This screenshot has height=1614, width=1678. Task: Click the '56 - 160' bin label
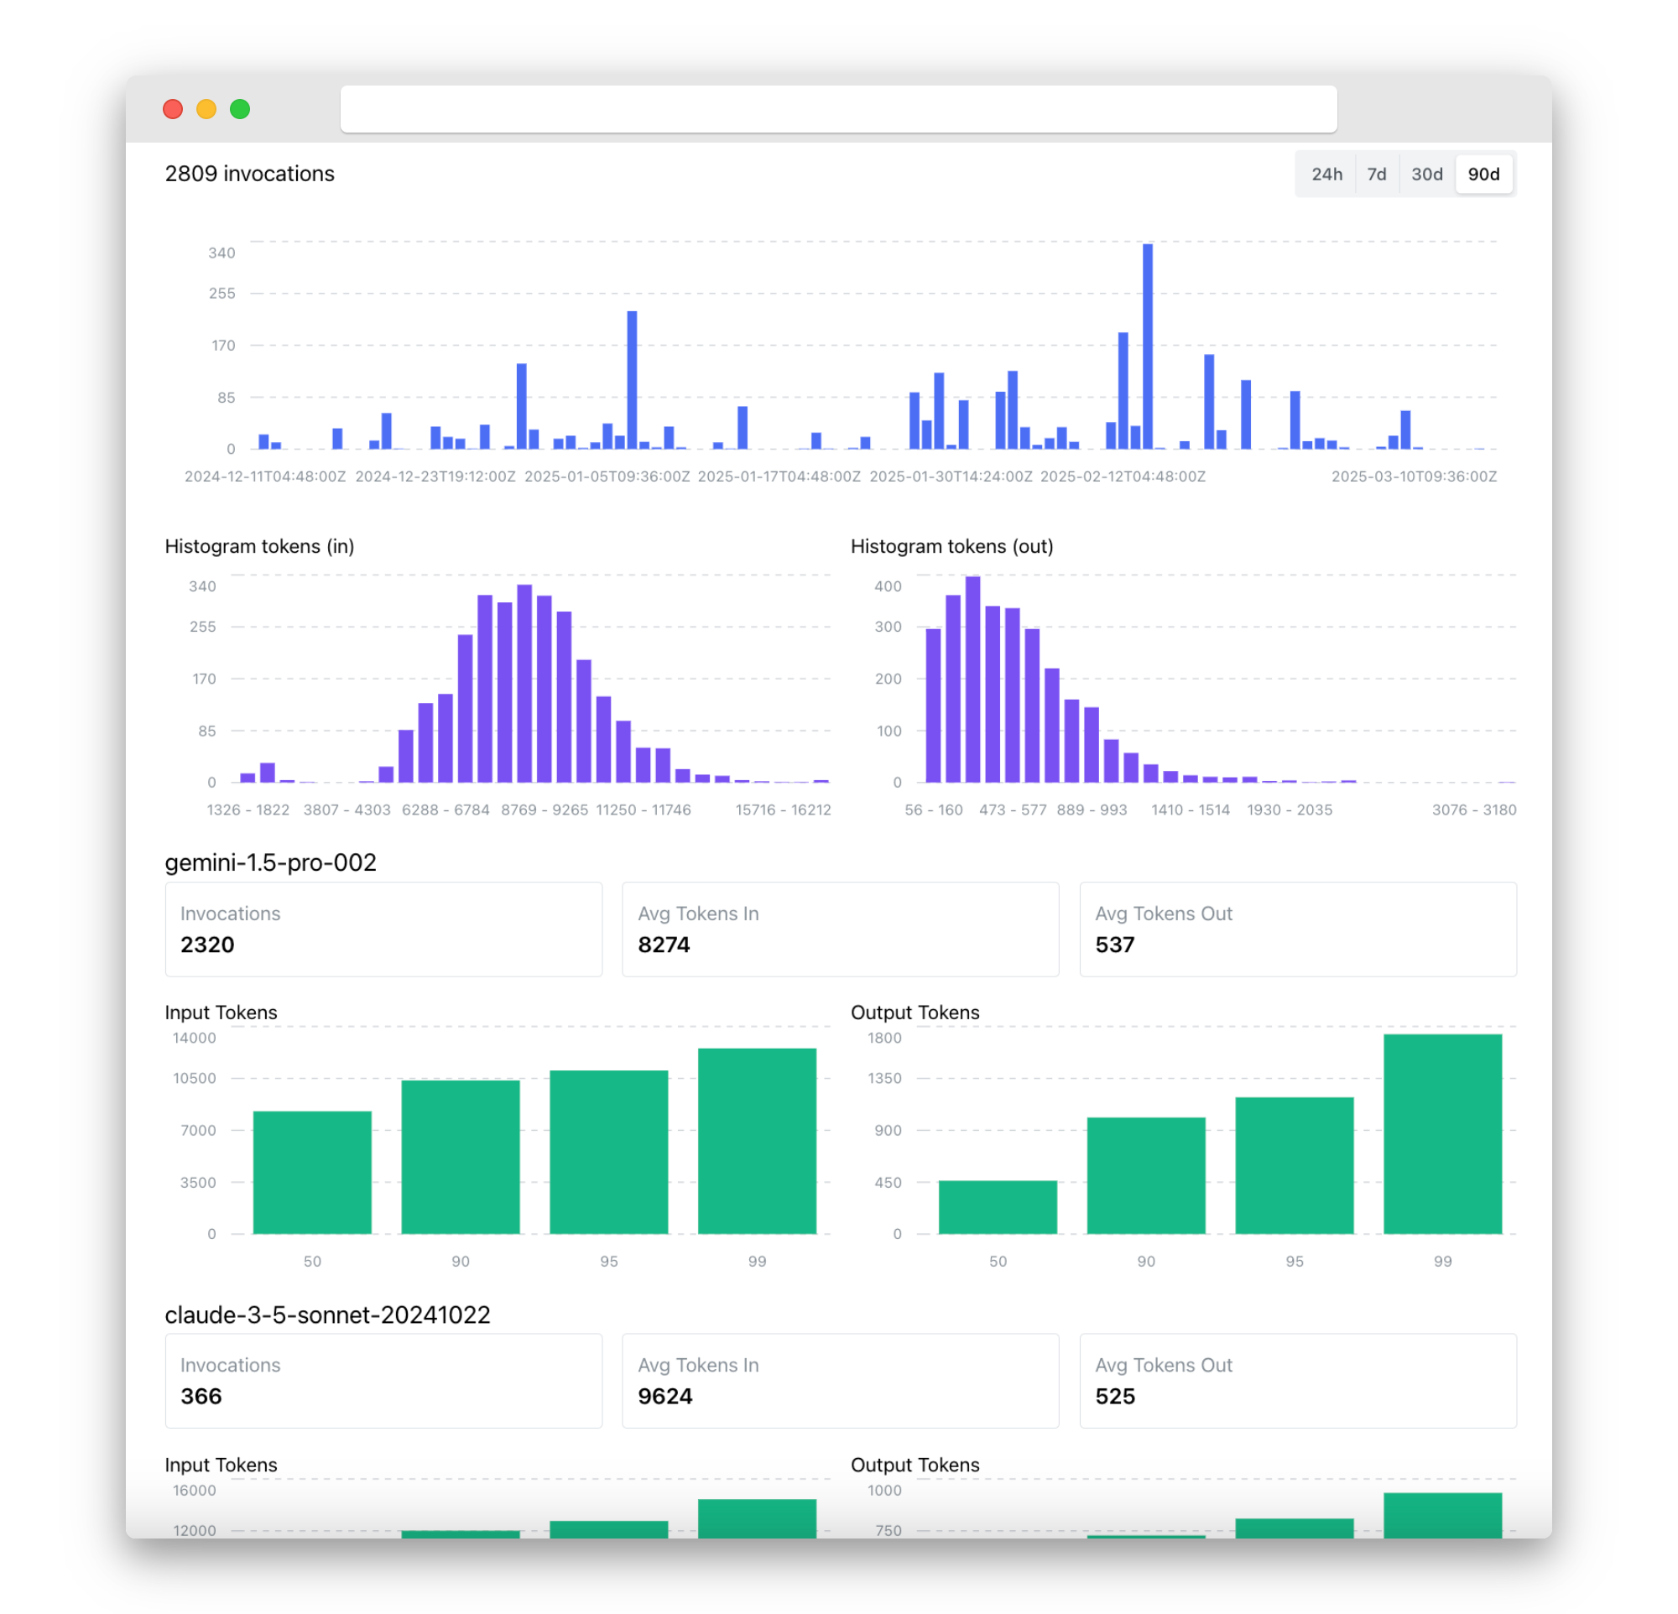[933, 810]
